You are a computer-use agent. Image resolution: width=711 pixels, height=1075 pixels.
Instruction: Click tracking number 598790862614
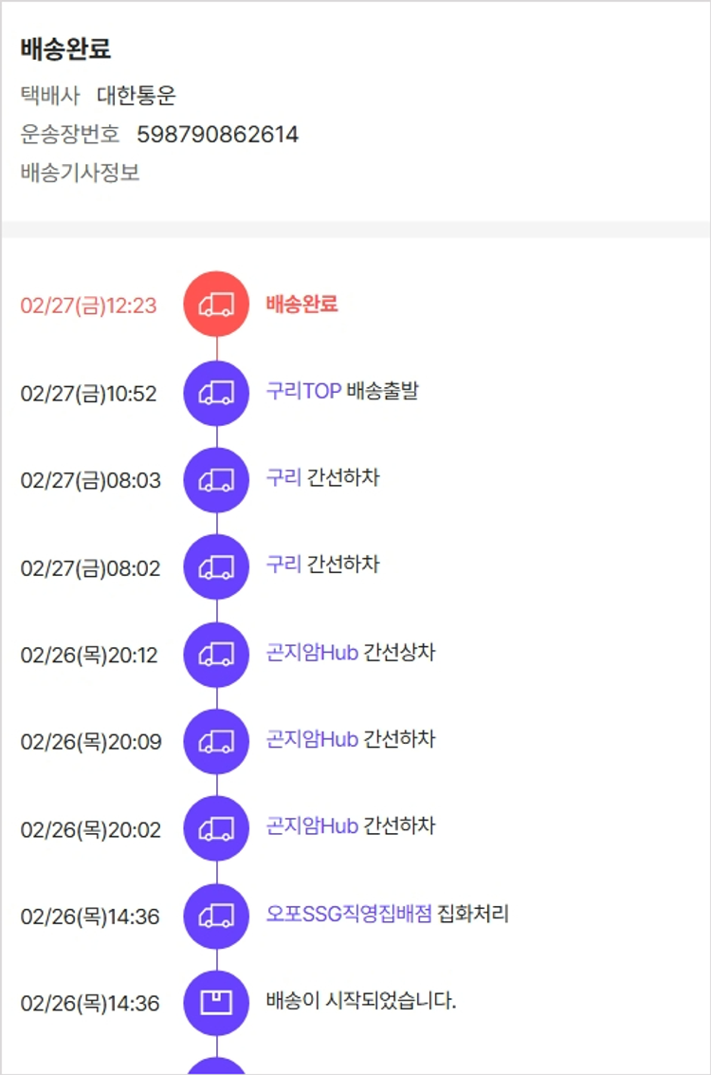217,135
